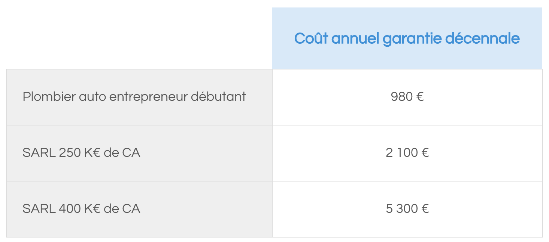Viewport: 549px width, 242px height.
Task: Click the 980 € price cell
Action: (407, 97)
